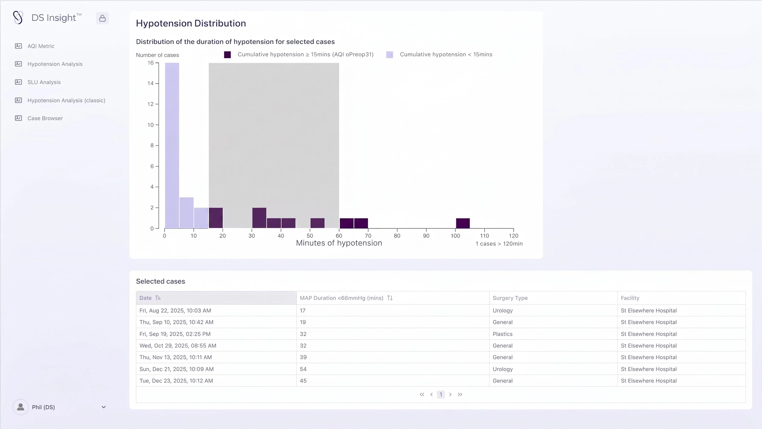Select page 1 in the pagination
This screenshot has height=429, width=762.
point(441,395)
